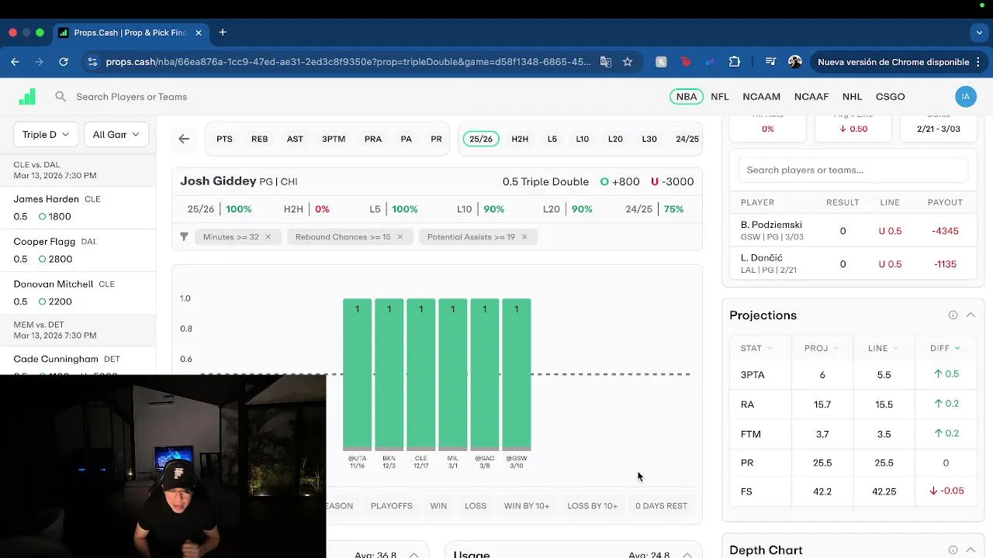
Task: Bookmark this page with the star
Action: (628, 62)
